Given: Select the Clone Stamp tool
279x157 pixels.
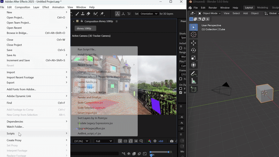Looking at the screenshot, I should [x=83, y=14].
